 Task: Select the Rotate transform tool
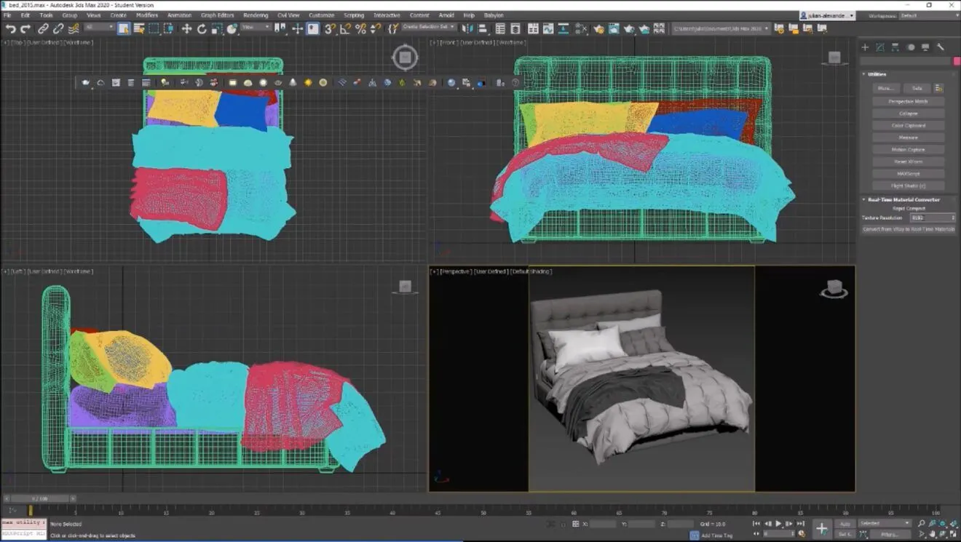coord(202,28)
